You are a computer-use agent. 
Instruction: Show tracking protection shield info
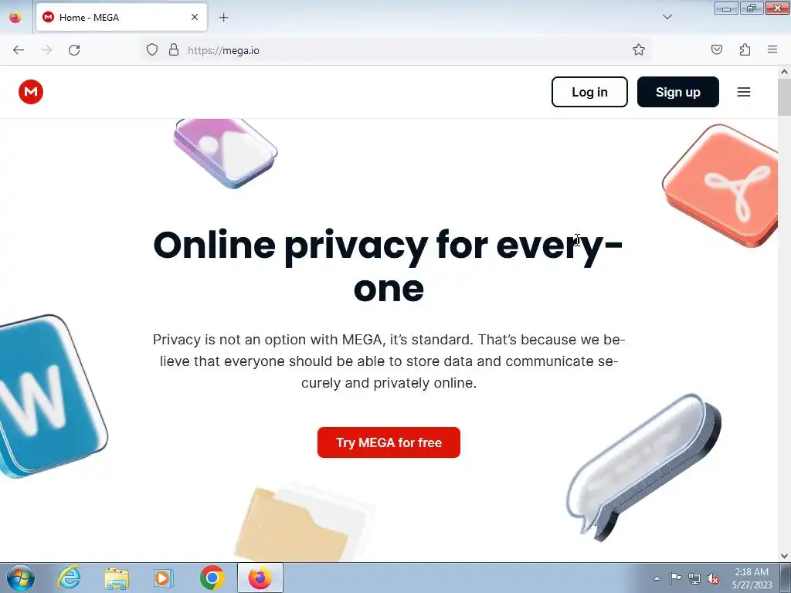(152, 49)
